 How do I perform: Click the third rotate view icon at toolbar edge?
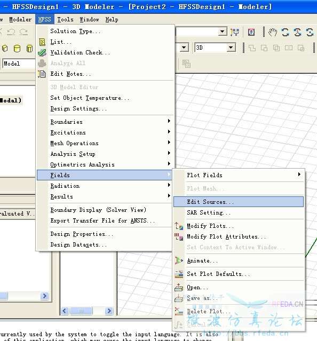click(x=310, y=33)
